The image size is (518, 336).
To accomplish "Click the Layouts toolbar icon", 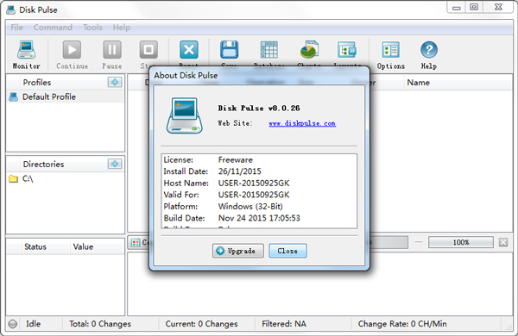I will tap(346, 50).
